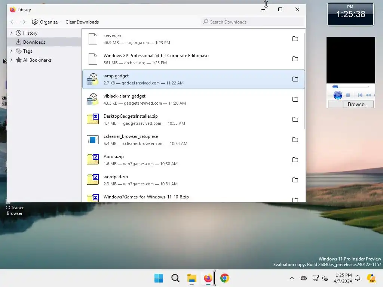Skip to previous track in gadget
The image size is (383, 287).
(x=360, y=95)
